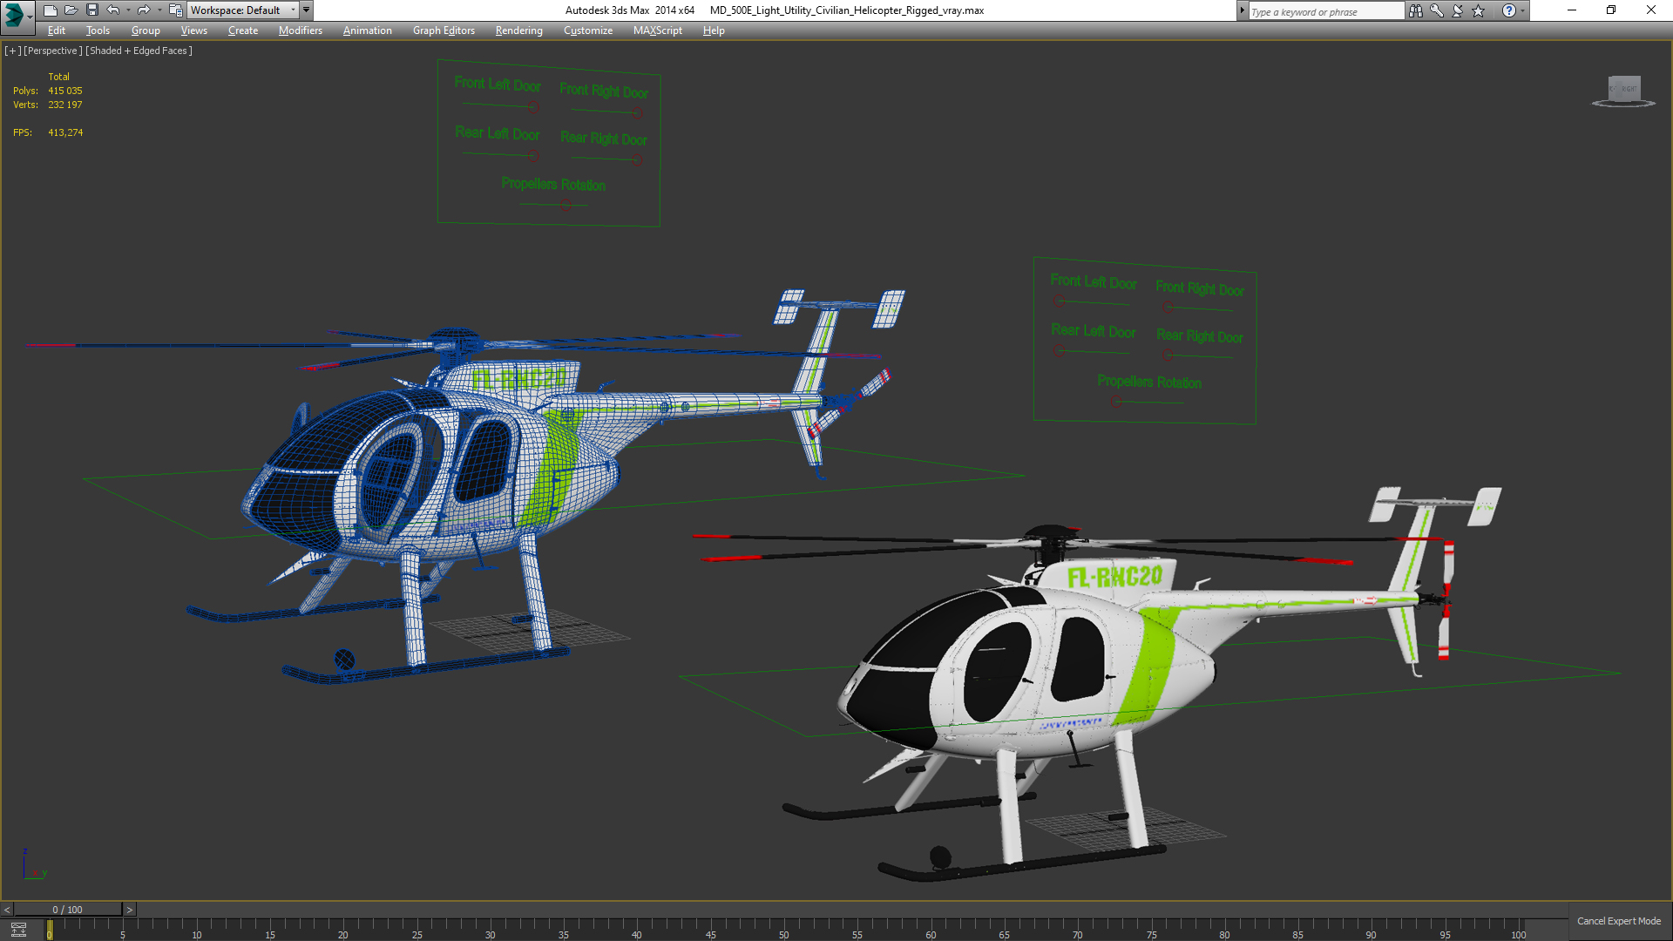Open the MAXScript menu
Image resolution: width=1673 pixels, height=941 pixels.
tap(658, 30)
